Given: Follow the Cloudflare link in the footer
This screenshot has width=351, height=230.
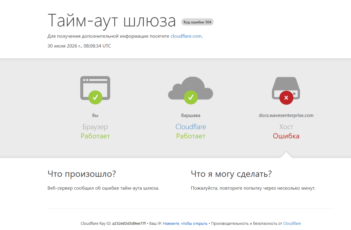Looking at the screenshot, I should coord(292,223).
